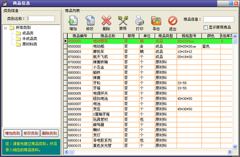
Task: Click the 蓝色 color cell
Action: tap(211, 46)
